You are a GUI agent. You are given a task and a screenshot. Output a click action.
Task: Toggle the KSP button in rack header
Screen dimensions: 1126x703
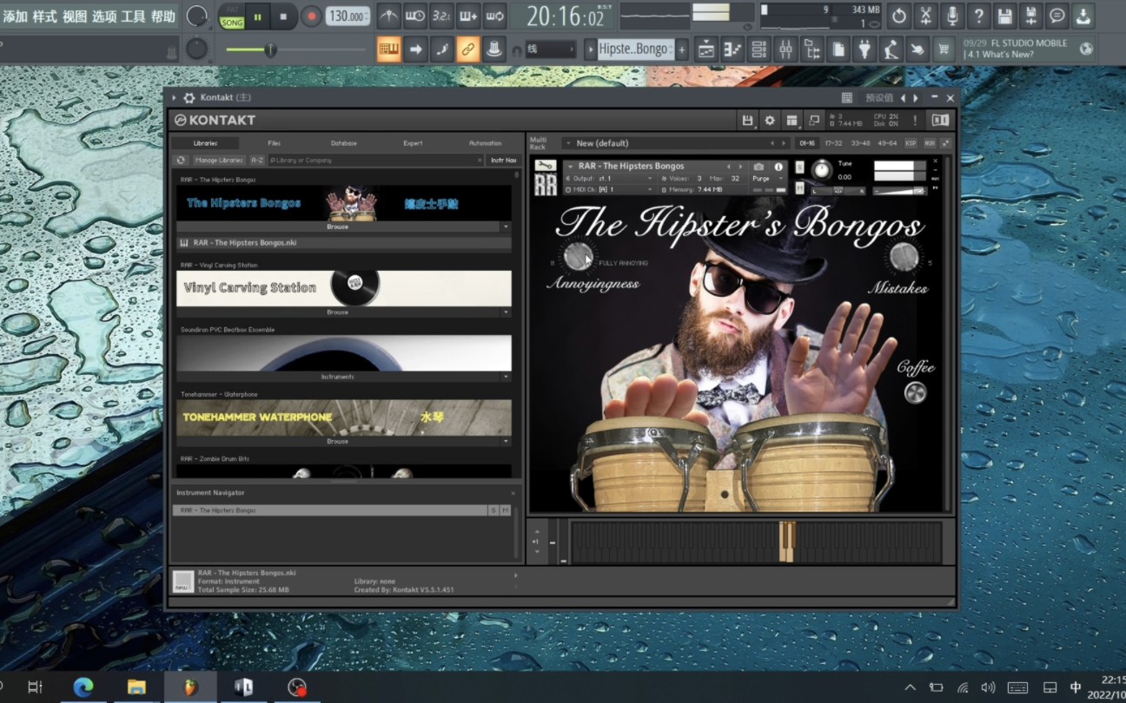coord(911,143)
